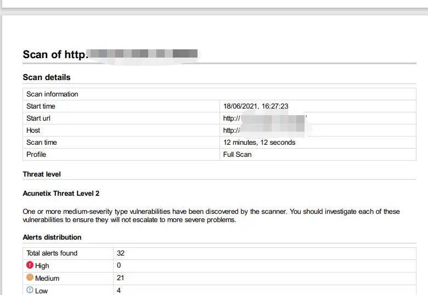Click the 'Total alerts found' label
Screen dimensions: 428x295
pos(52,253)
